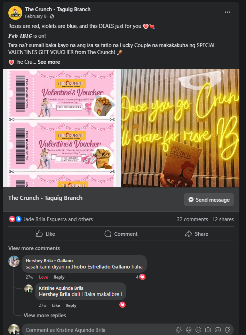Open the 32 comments list
Image resolution: width=246 pixels, height=335 pixels.
(192, 219)
